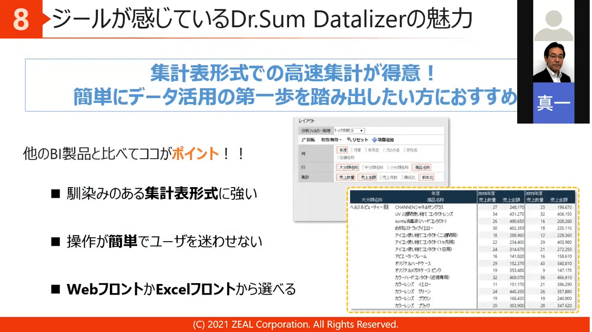Toggle the 月度 field chip
Viewport: 592px width, 332px height.
pos(356,150)
